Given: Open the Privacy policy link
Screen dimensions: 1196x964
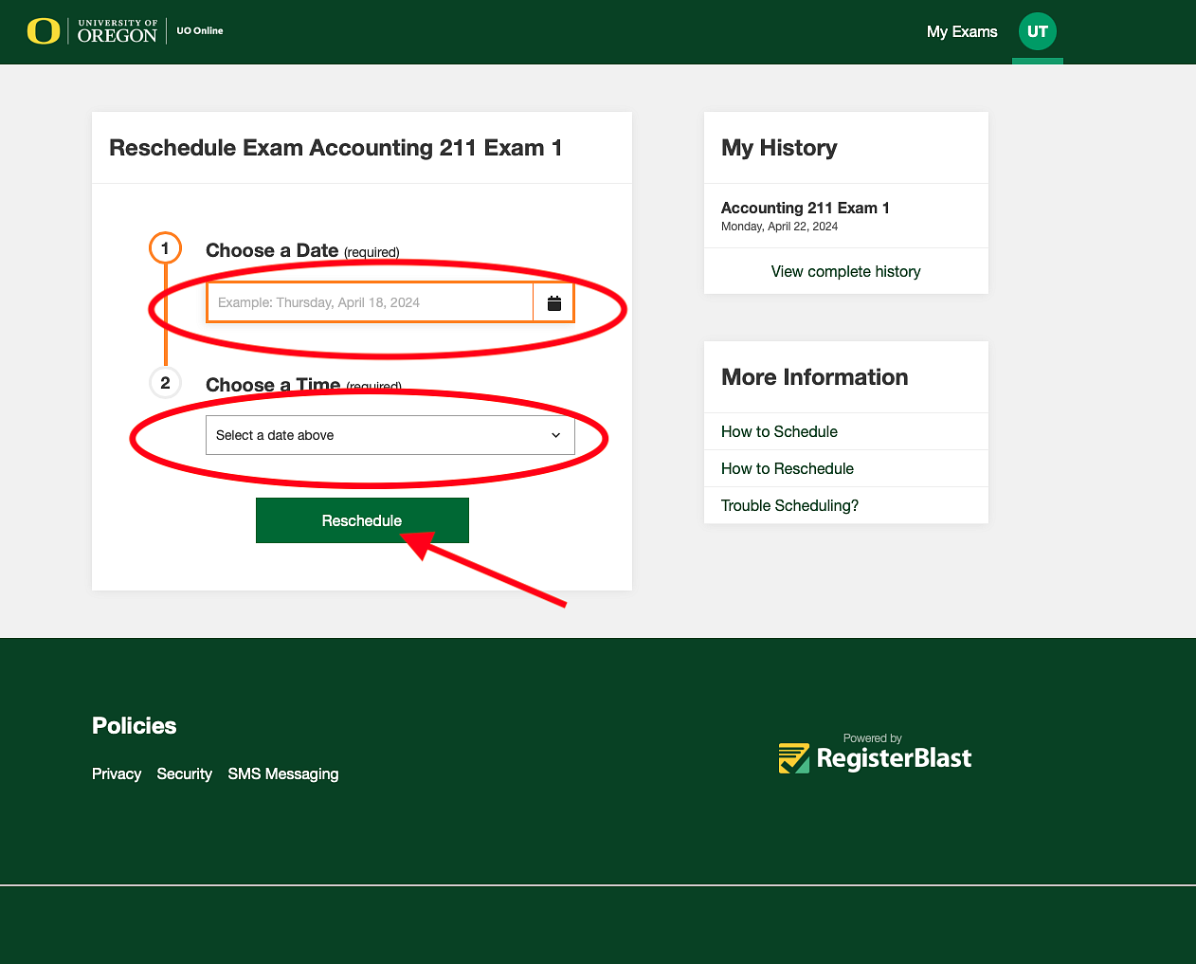Looking at the screenshot, I should click(117, 773).
